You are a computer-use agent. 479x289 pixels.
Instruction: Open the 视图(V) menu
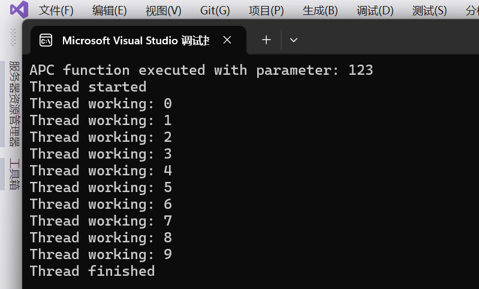coord(163,10)
